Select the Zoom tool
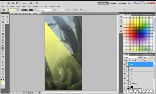 [x=3, y=77]
